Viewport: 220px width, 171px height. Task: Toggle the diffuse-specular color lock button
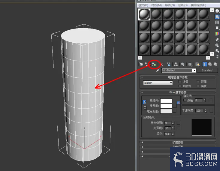point(145,108)
